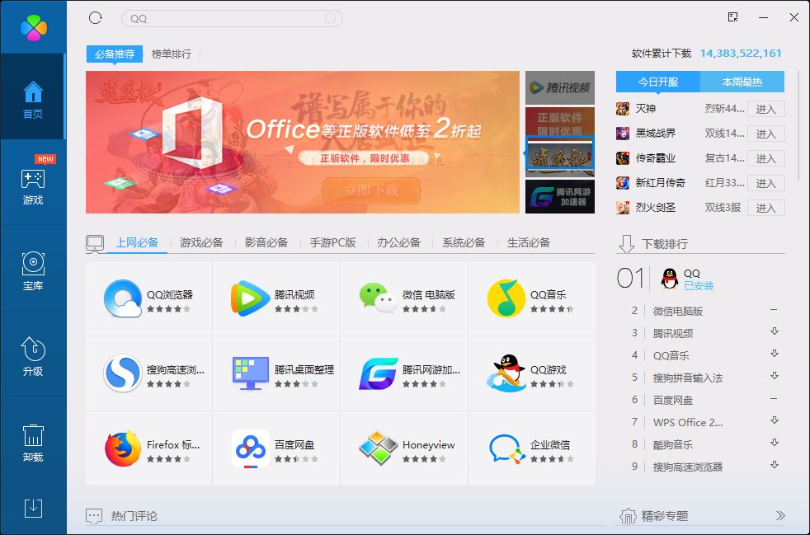Open the 游戏必备 category tab

pos(201,242)
